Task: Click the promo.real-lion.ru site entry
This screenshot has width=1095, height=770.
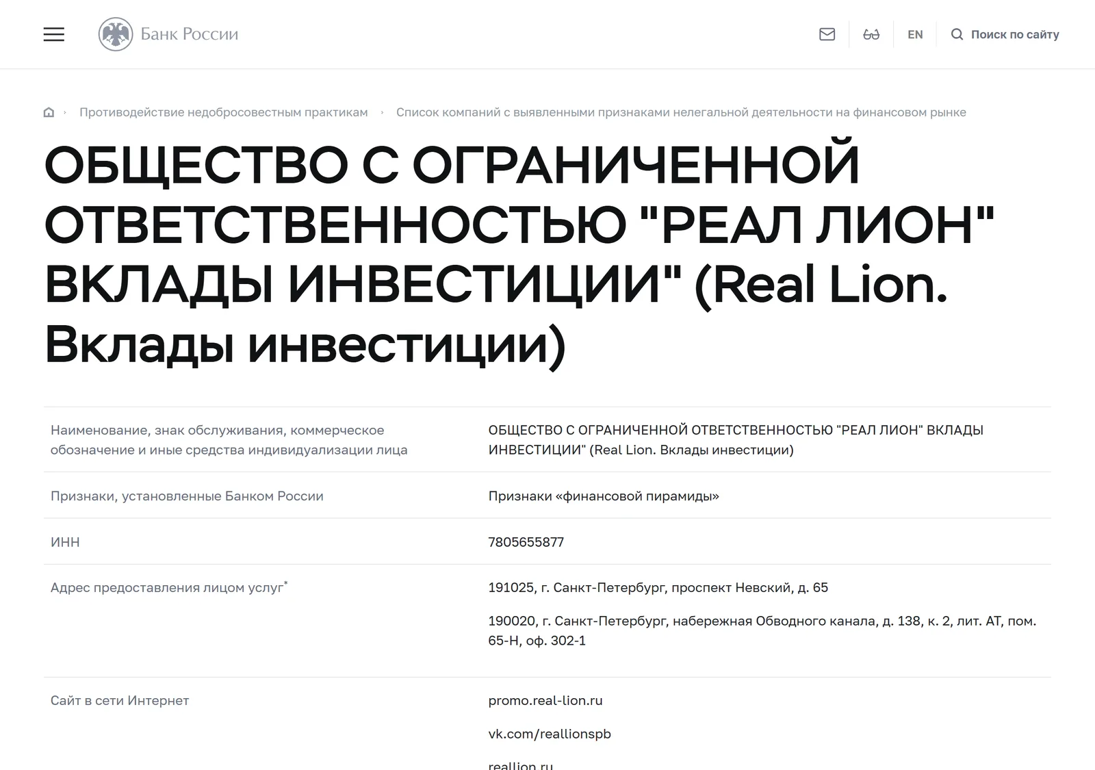Action: point(545,700)
